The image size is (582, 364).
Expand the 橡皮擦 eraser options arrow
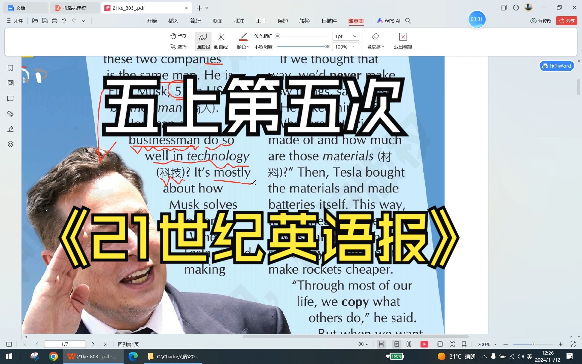click(383, 47)
